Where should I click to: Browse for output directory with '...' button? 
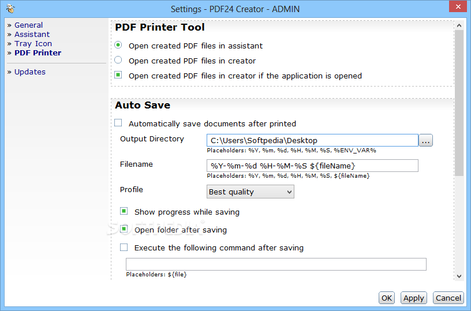[426, 140]
